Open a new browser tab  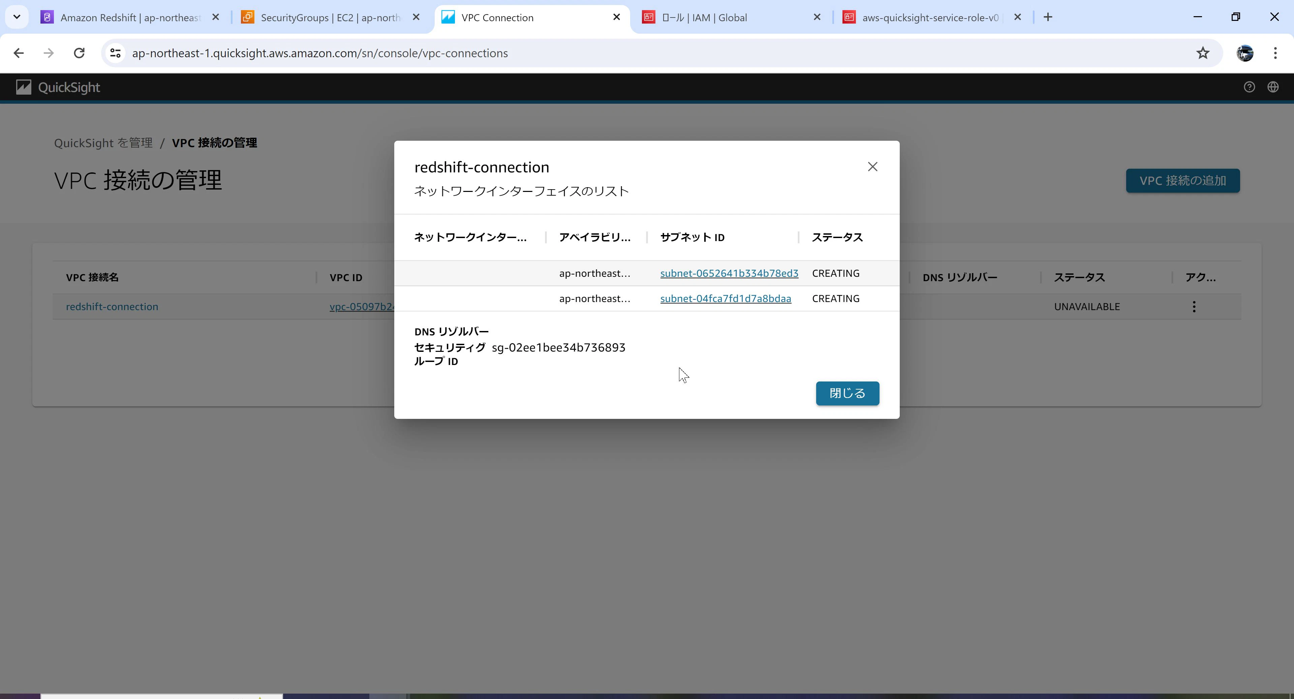coord(1048,17)
